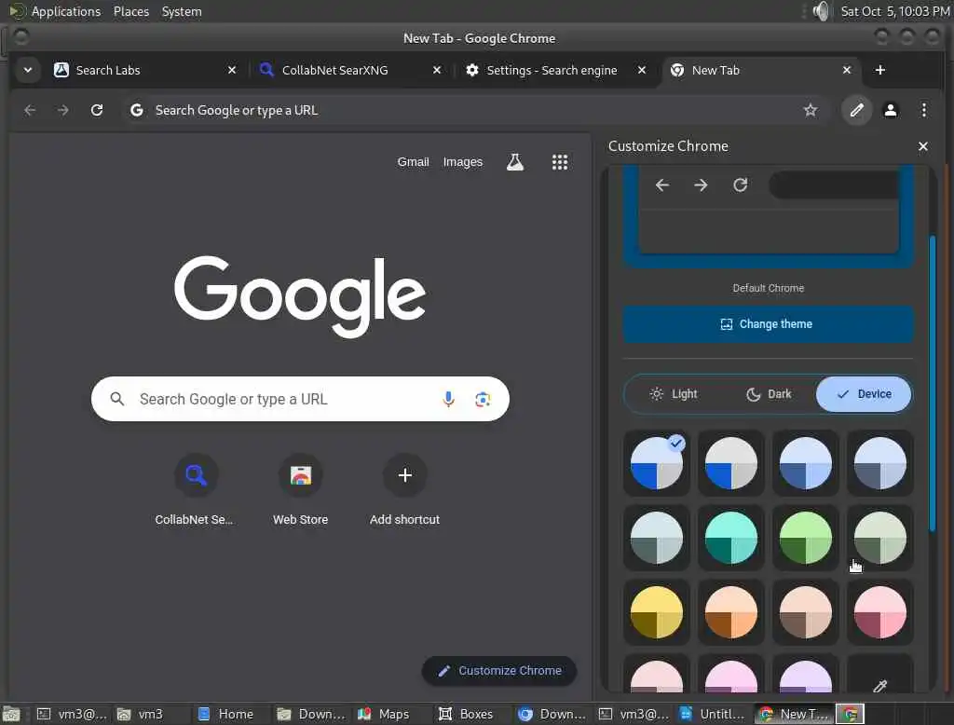Close the Customize Chrome side panel

click(x=923, y=146)
